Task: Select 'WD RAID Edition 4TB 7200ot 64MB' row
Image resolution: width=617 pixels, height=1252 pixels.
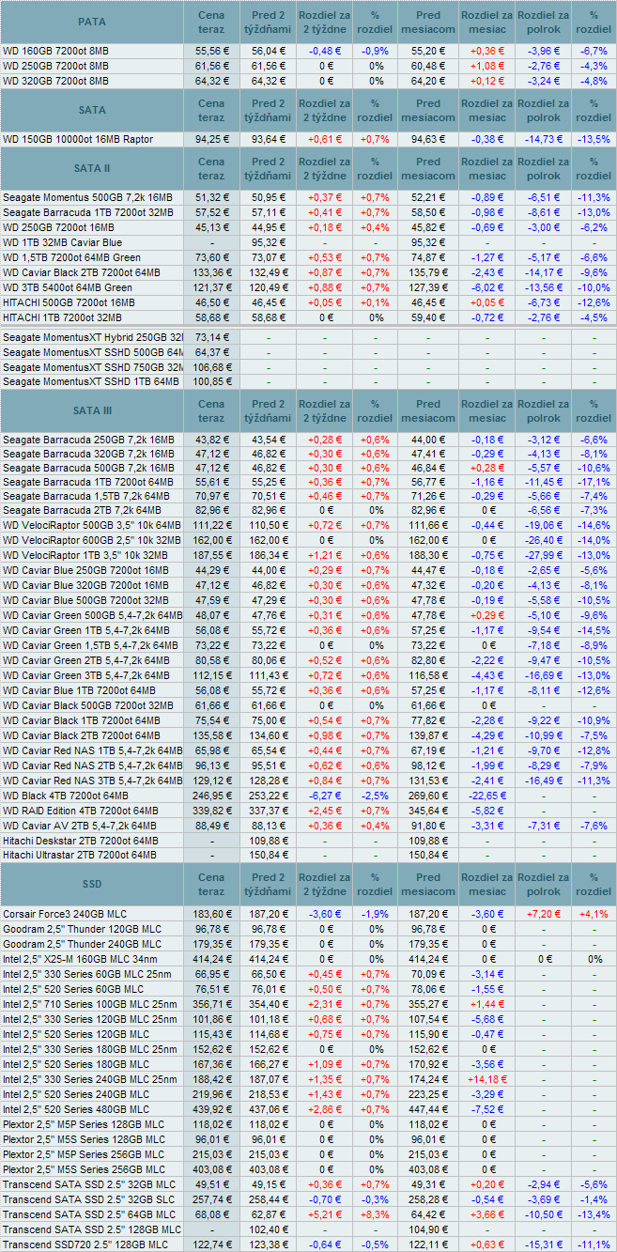Action: point(308,811)
